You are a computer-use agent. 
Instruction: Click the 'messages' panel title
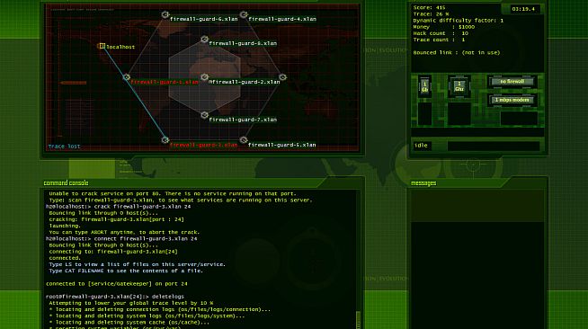pyautogui.click(x=423, y=182)
